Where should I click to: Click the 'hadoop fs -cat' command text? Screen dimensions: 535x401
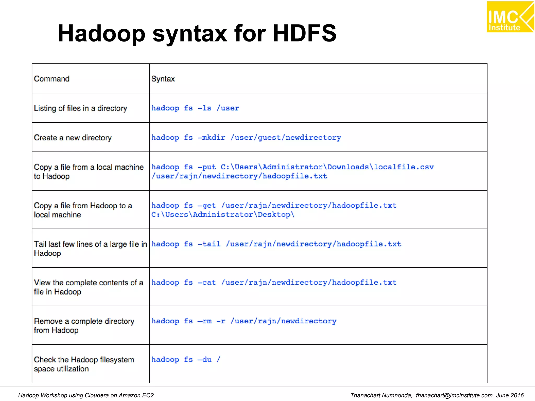point(274,282)
